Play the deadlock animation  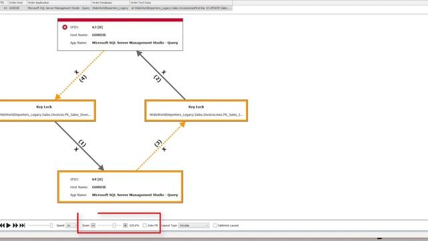(x=9, y=225)
